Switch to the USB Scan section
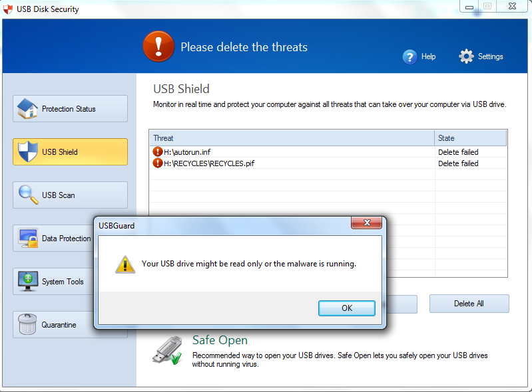This screenshot has width=532, height=392. 70,195
